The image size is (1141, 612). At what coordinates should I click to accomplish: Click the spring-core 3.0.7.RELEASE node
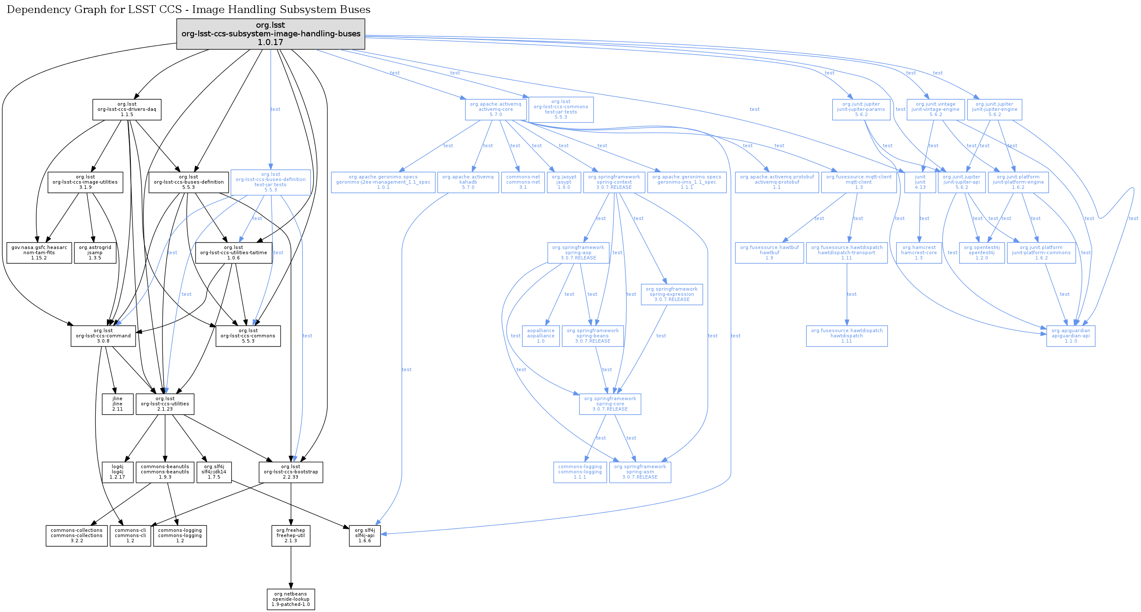click(x=610, y=404)
